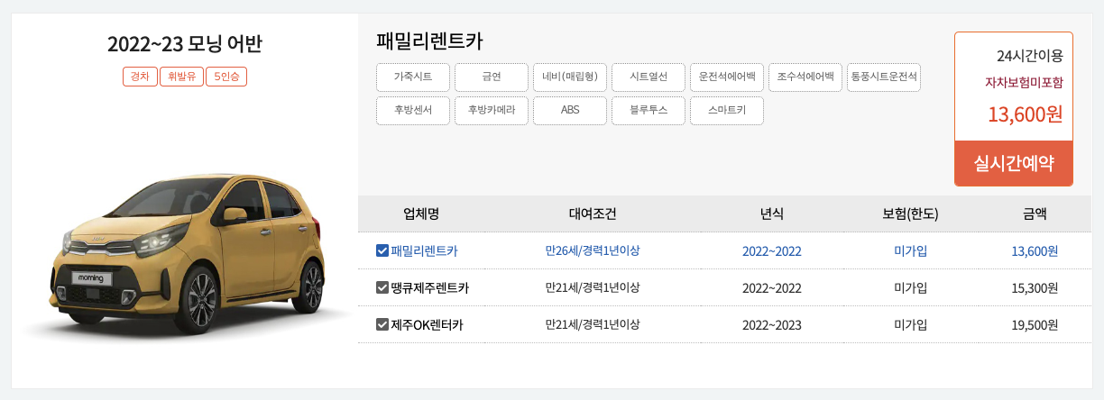
Task: Check the 패밀리렌트카 company checkbox
Action: click(x=382, y=250)
